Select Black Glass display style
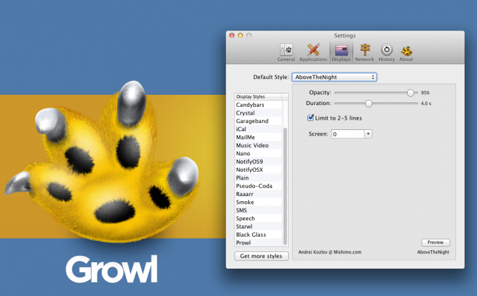 pyautogui.click(x=258, y=235)
